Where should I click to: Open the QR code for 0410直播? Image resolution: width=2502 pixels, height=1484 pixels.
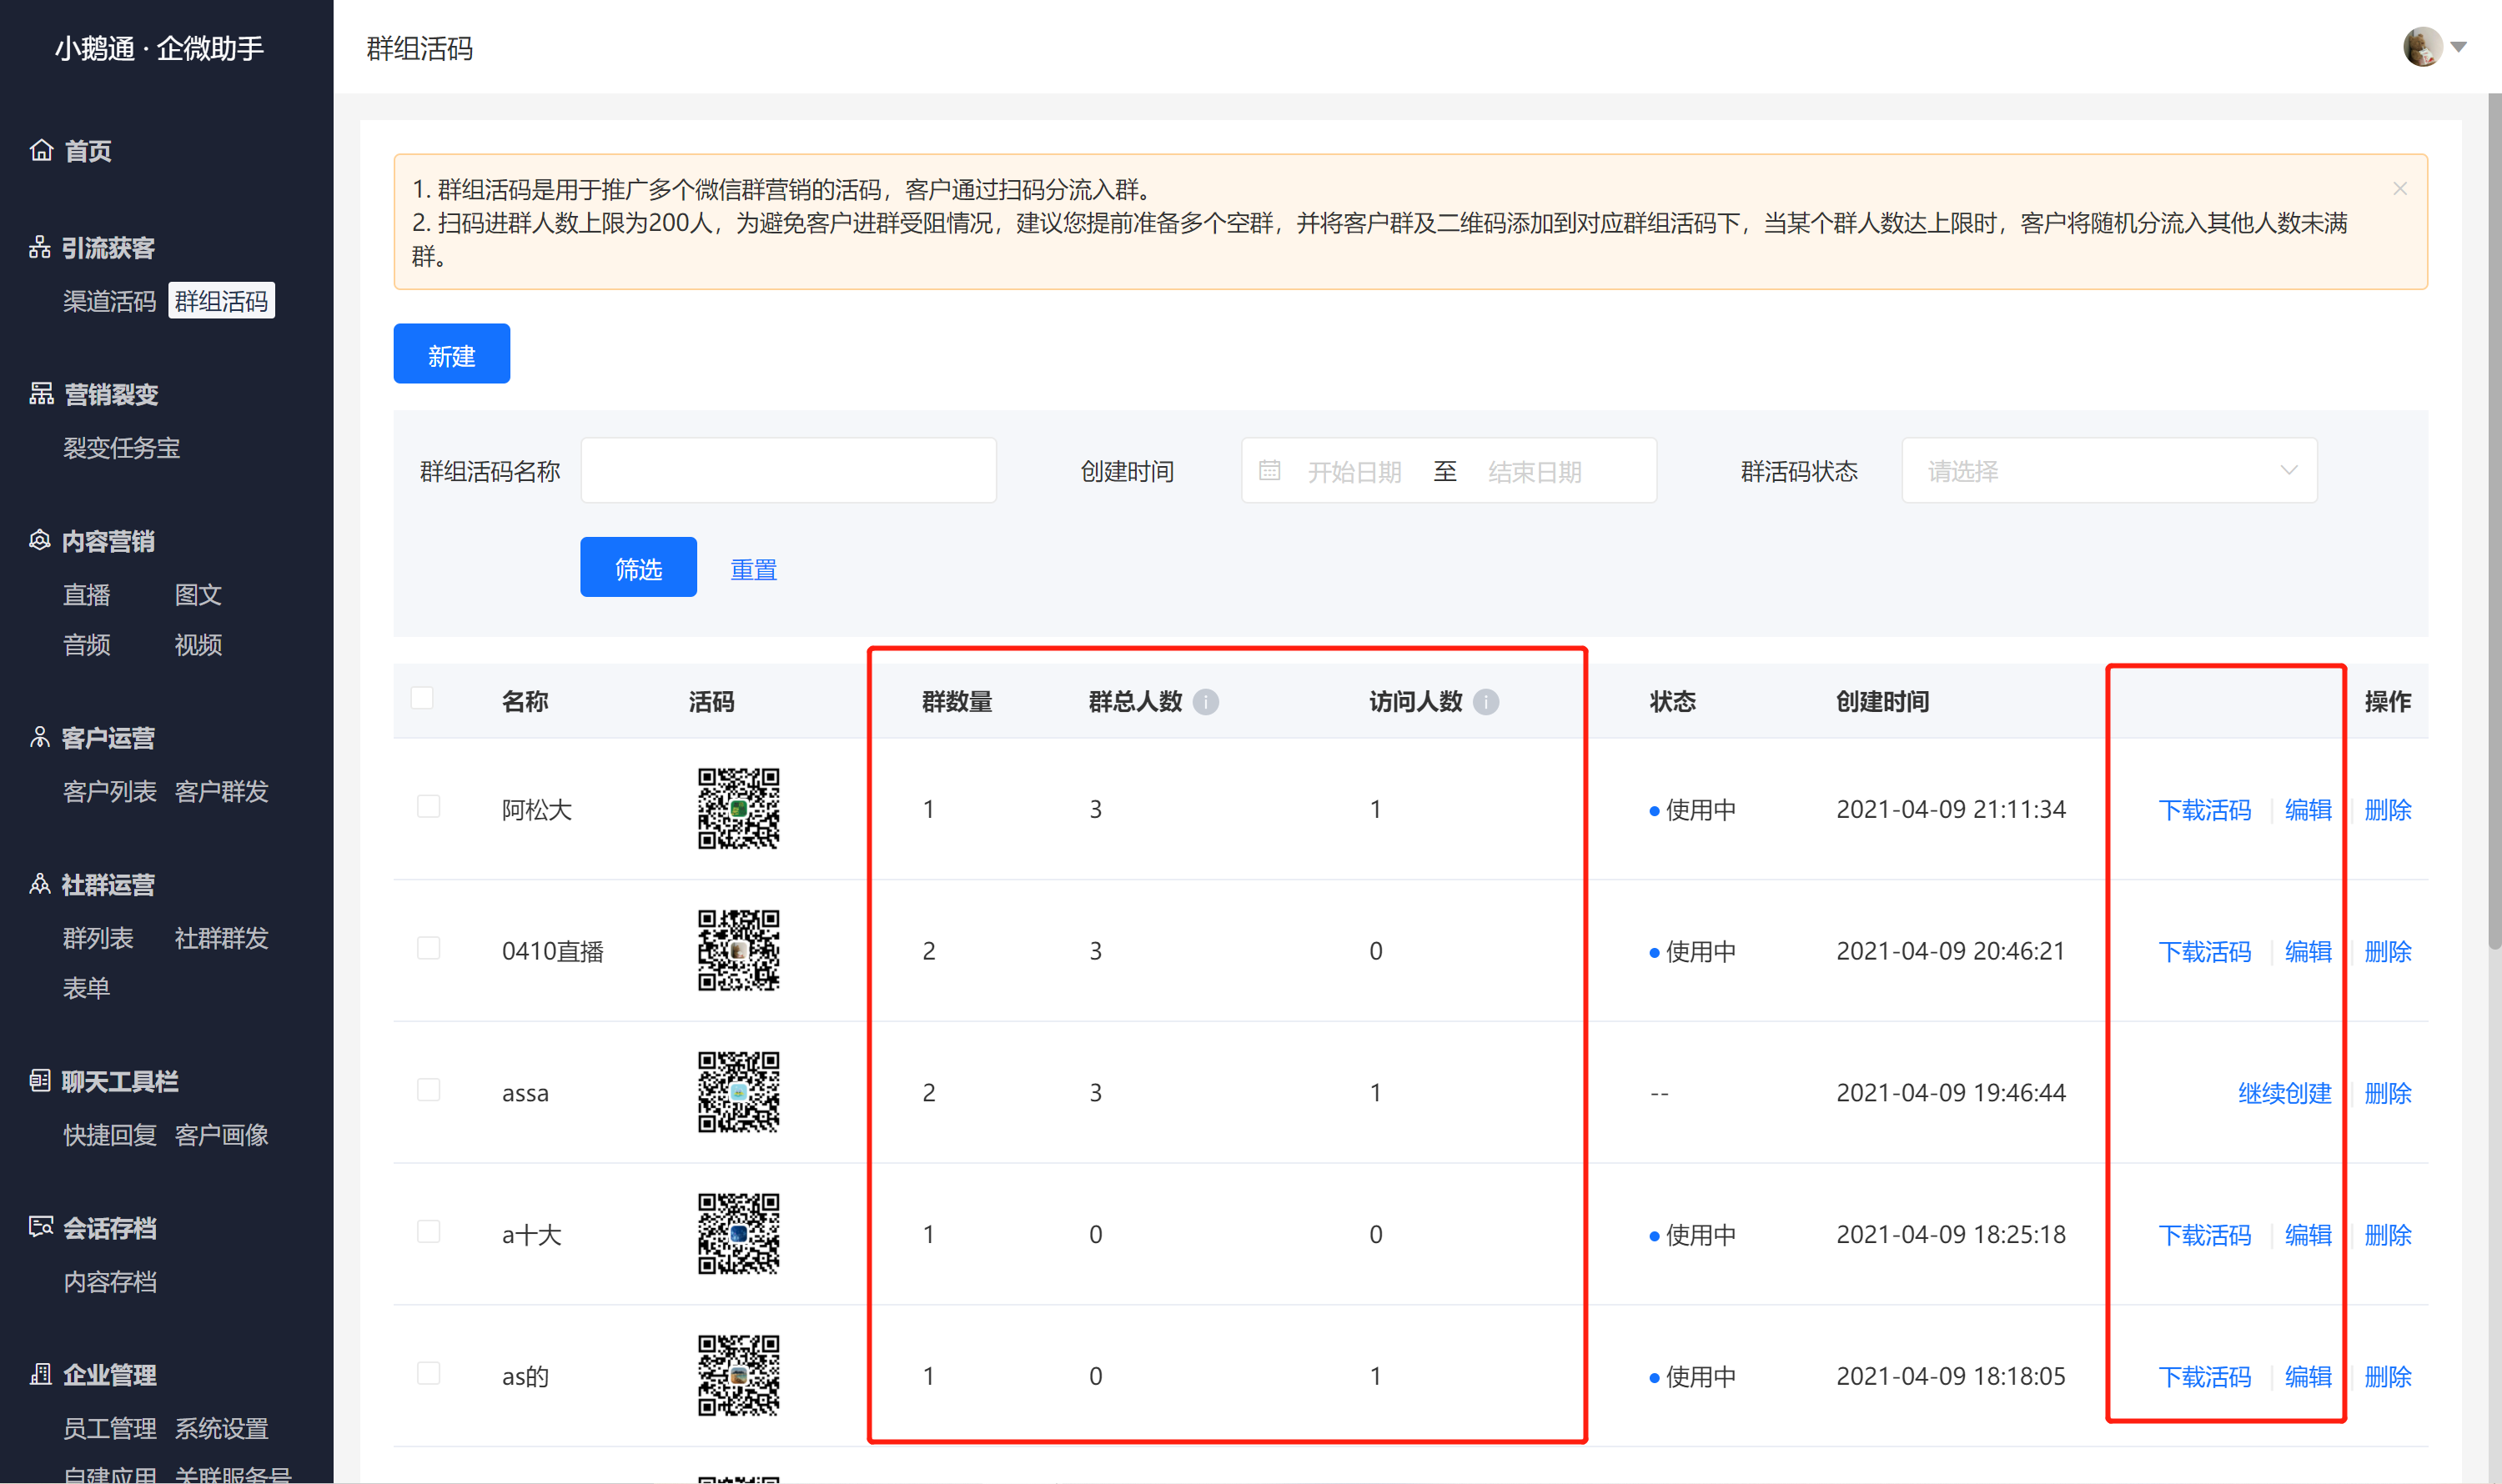pos(738,950)
